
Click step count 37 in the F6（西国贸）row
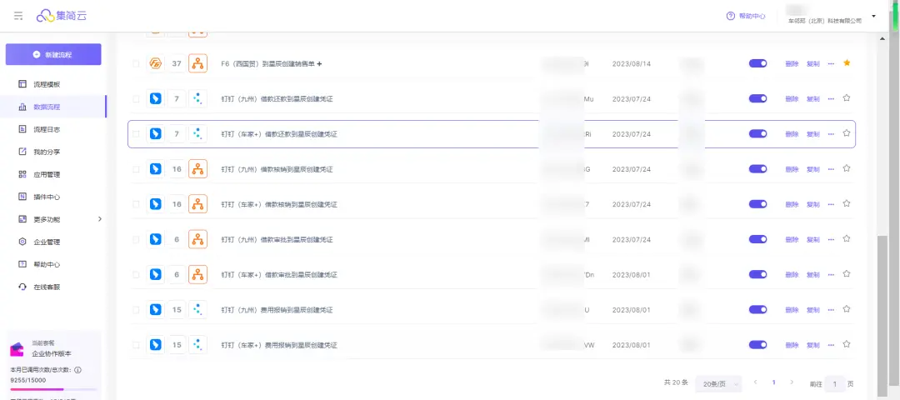[176, 63]
